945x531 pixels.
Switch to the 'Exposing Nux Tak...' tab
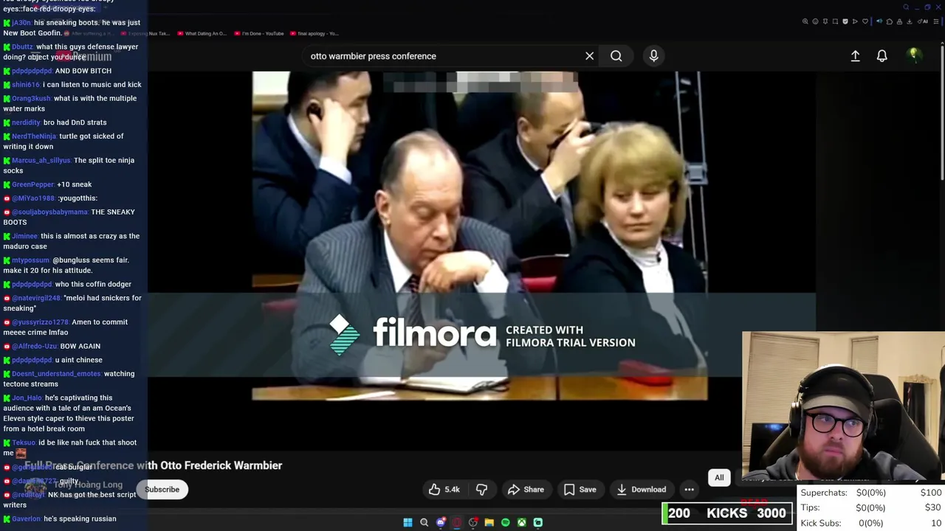pos(145,33)
